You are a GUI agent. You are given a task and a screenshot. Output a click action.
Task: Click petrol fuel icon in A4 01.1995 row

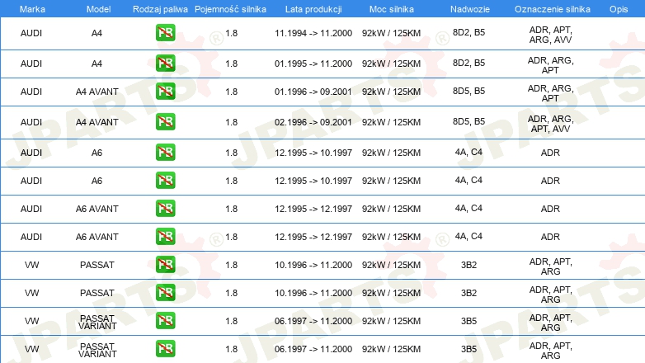pyautogui.click(x=165, y=64)
